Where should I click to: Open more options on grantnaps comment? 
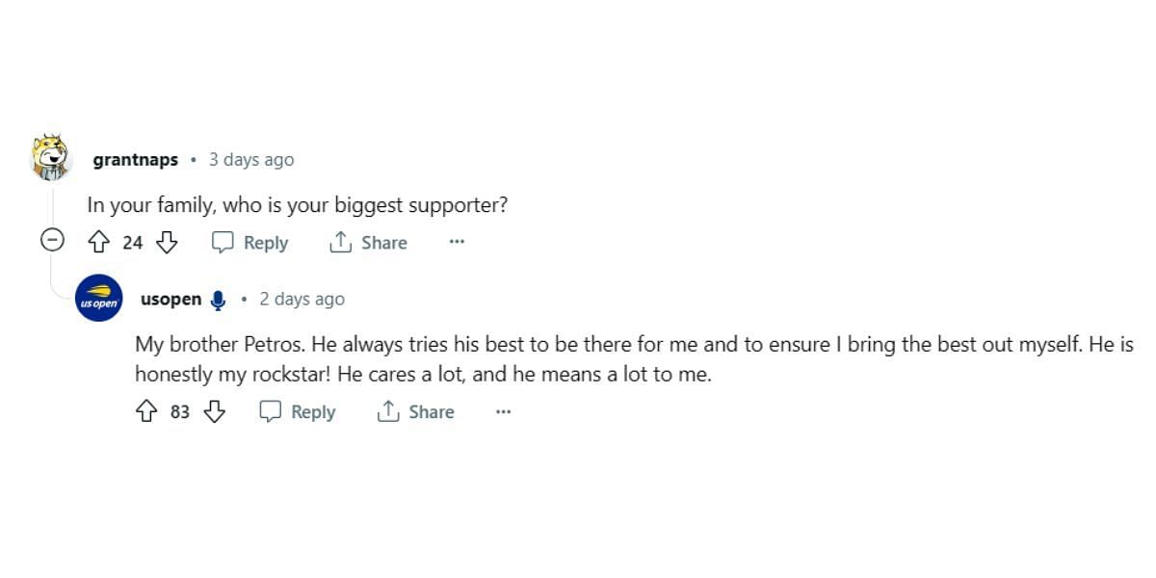click(x=457, y=242)
